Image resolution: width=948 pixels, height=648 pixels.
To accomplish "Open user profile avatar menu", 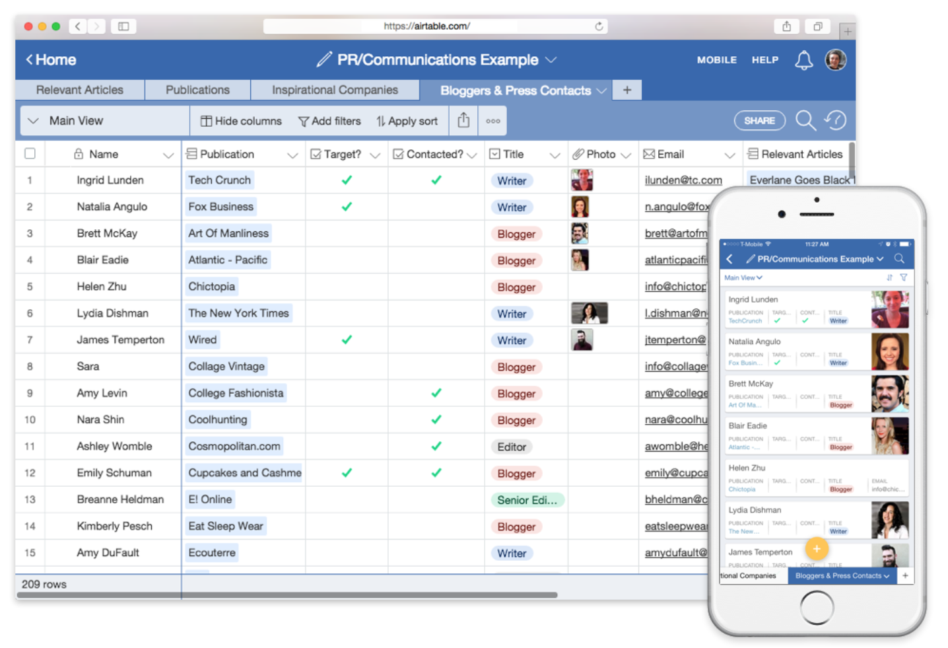I will 836,60.
